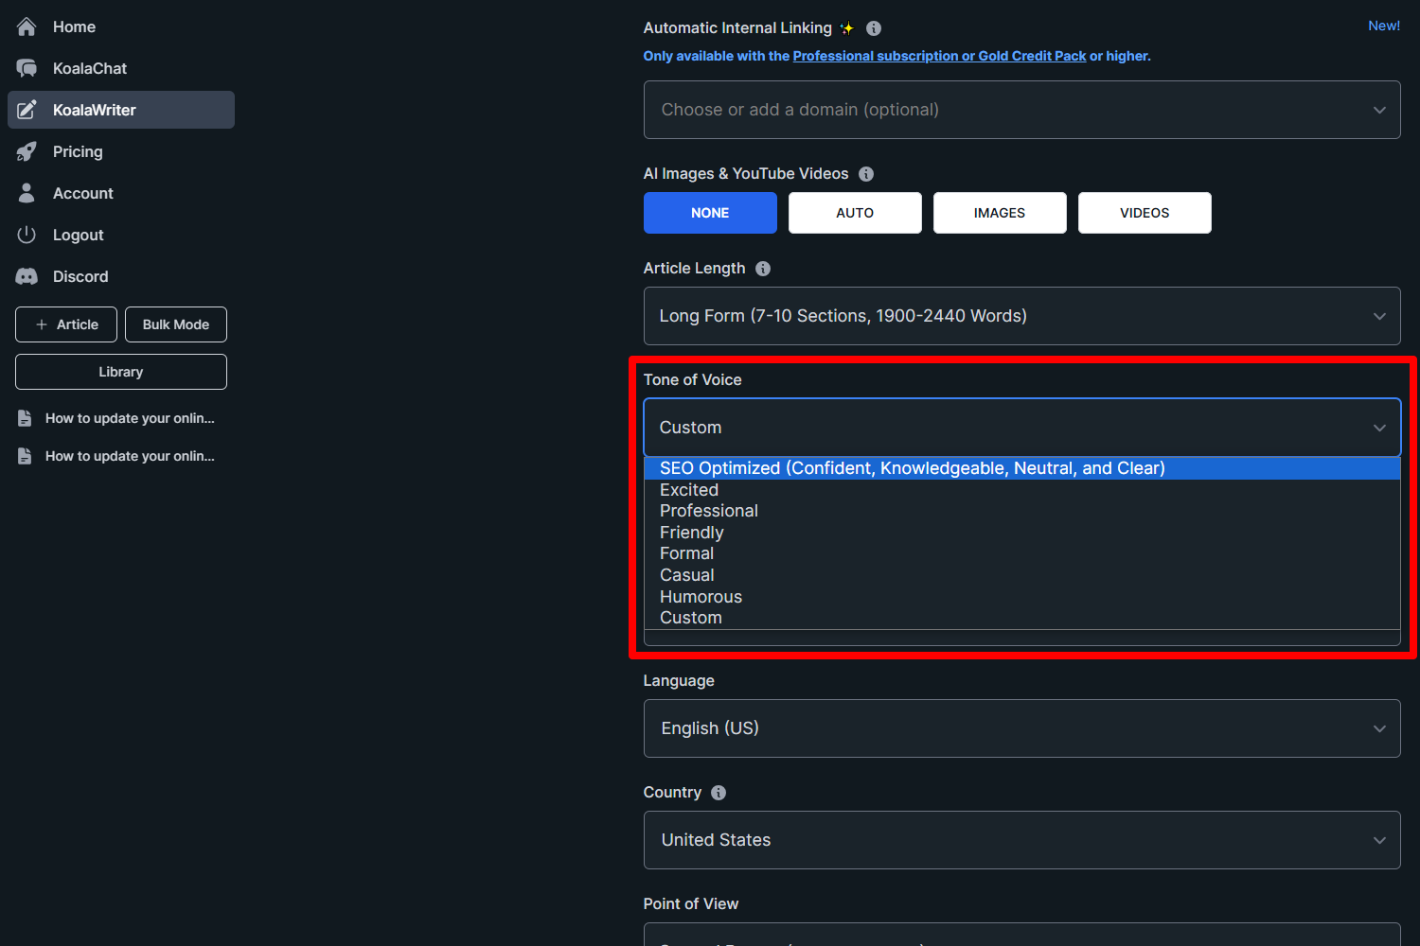The width and height of the screenshot is (1420, 946).
Task: Open KoalaChat via its chat bubble icon
Action: [27, 69]
